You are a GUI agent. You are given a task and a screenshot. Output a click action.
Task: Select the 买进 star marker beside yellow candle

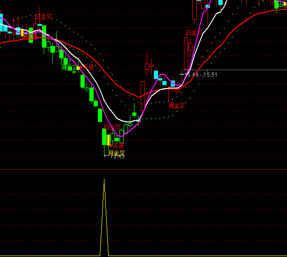pyautogui.click(x=112, y=144)
